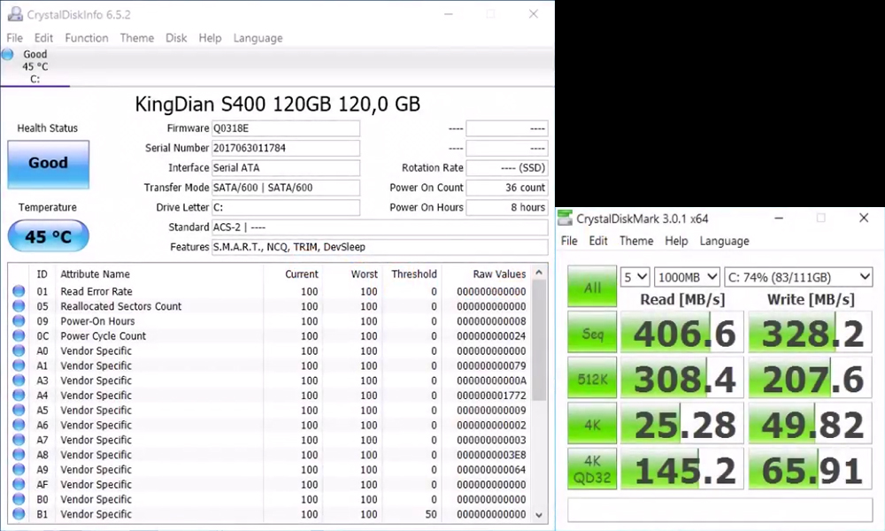
Task: Select the C: drive status orb
Action: pyautogui.click(x=8, y=55)
